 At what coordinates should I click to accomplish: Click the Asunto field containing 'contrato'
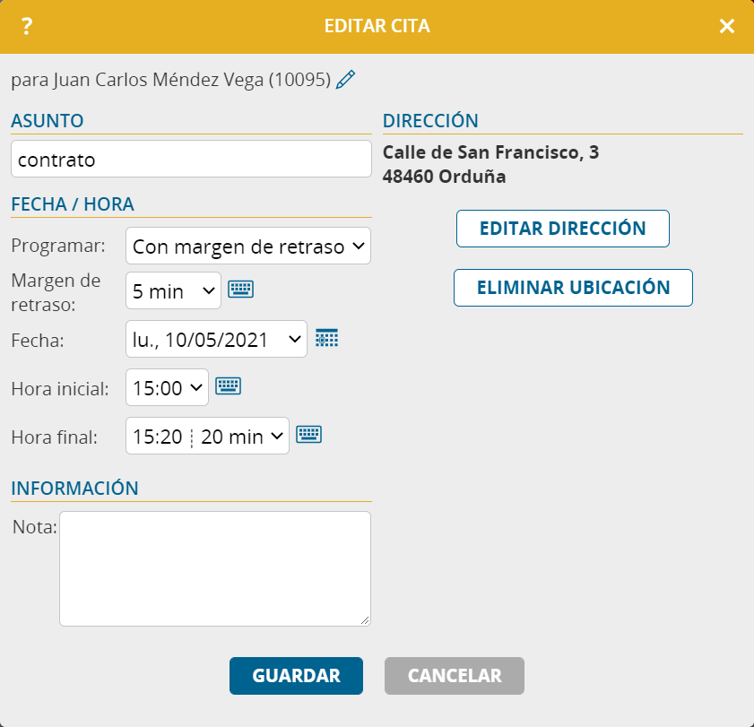click(x=191, y=160)
